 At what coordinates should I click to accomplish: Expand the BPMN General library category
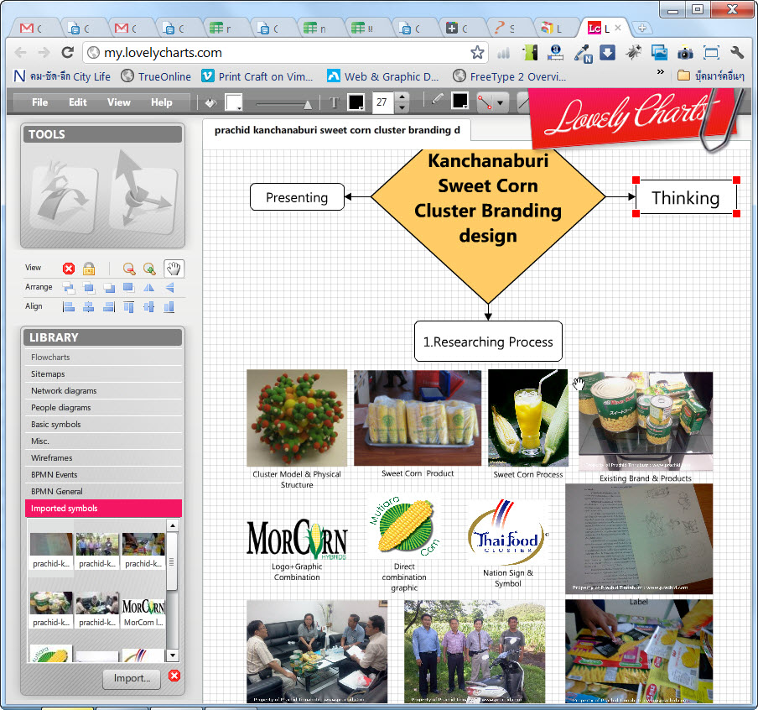(x=103, y=491)
